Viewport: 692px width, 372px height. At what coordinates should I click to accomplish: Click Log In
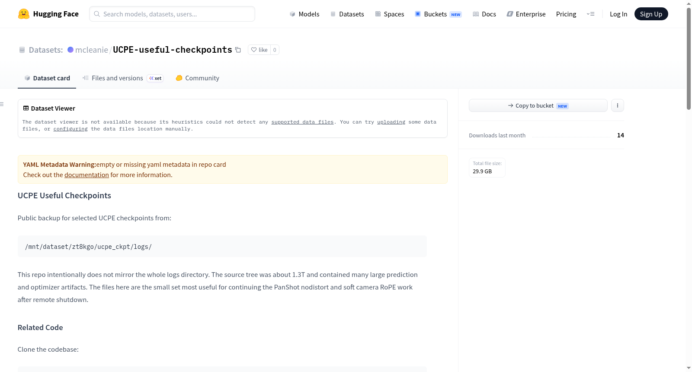[618, 14]
